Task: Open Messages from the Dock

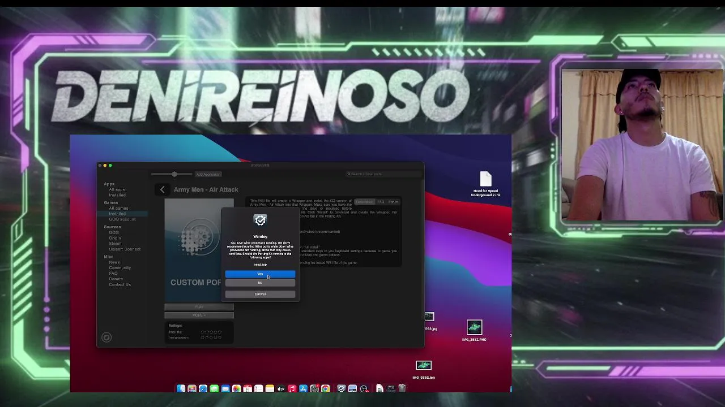Action: tap(214, 388)
